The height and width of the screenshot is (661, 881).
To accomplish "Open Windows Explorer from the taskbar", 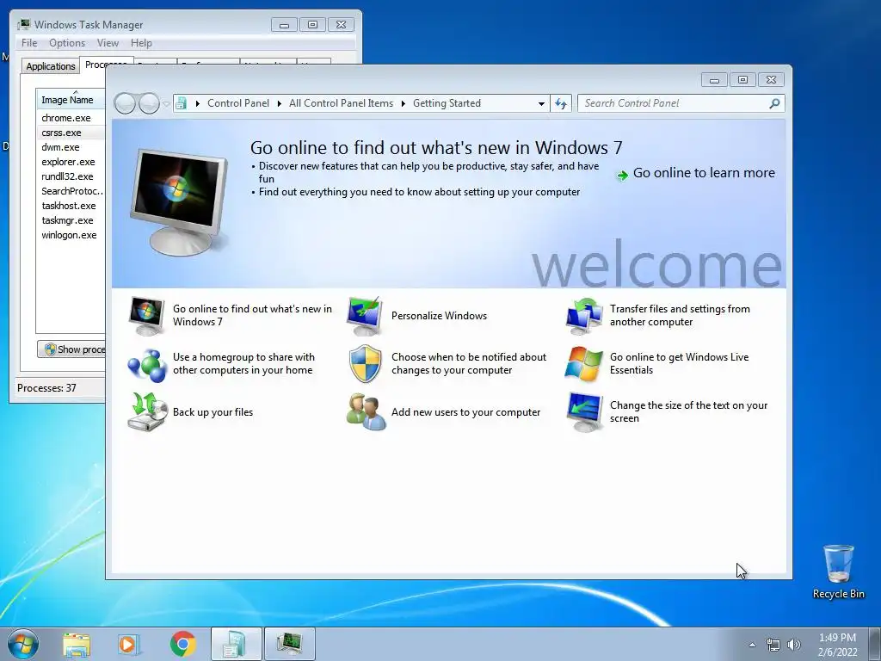I will tap(76, 644).
